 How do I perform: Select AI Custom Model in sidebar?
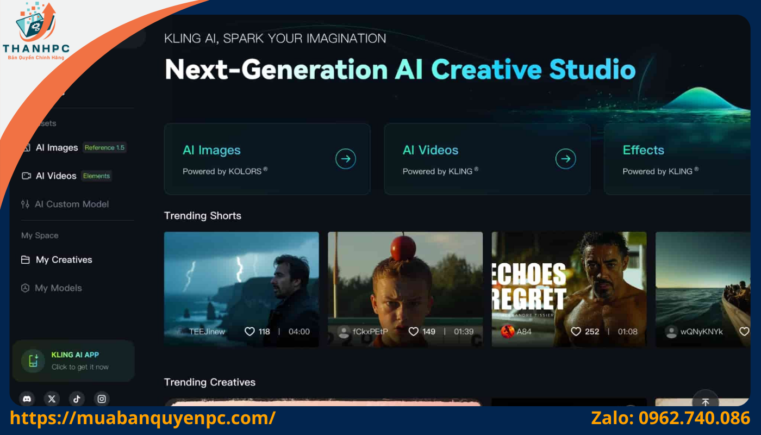pos(71,204)
